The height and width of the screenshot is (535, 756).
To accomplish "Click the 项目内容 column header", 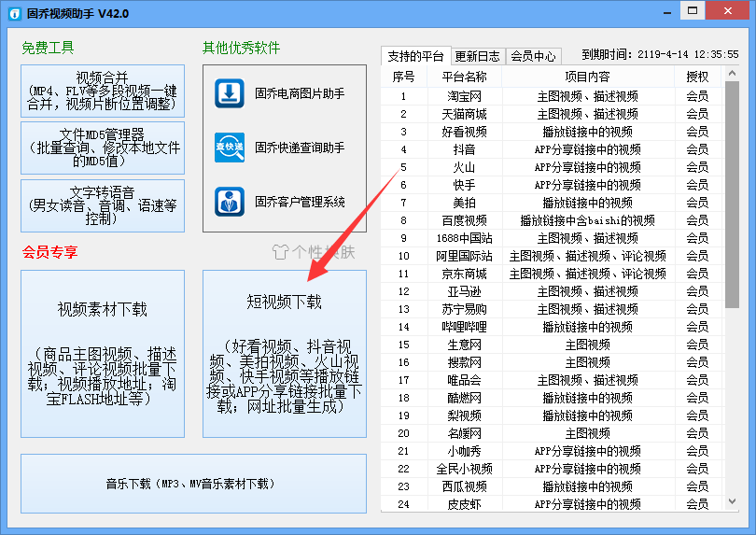I will coord(588,77).
